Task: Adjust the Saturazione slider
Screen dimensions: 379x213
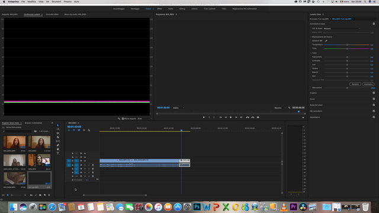Action: pos(347,88)
